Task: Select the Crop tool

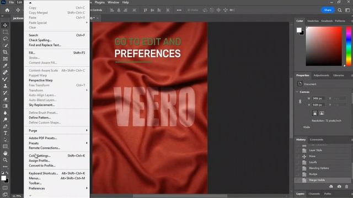Action: [5, 52]
